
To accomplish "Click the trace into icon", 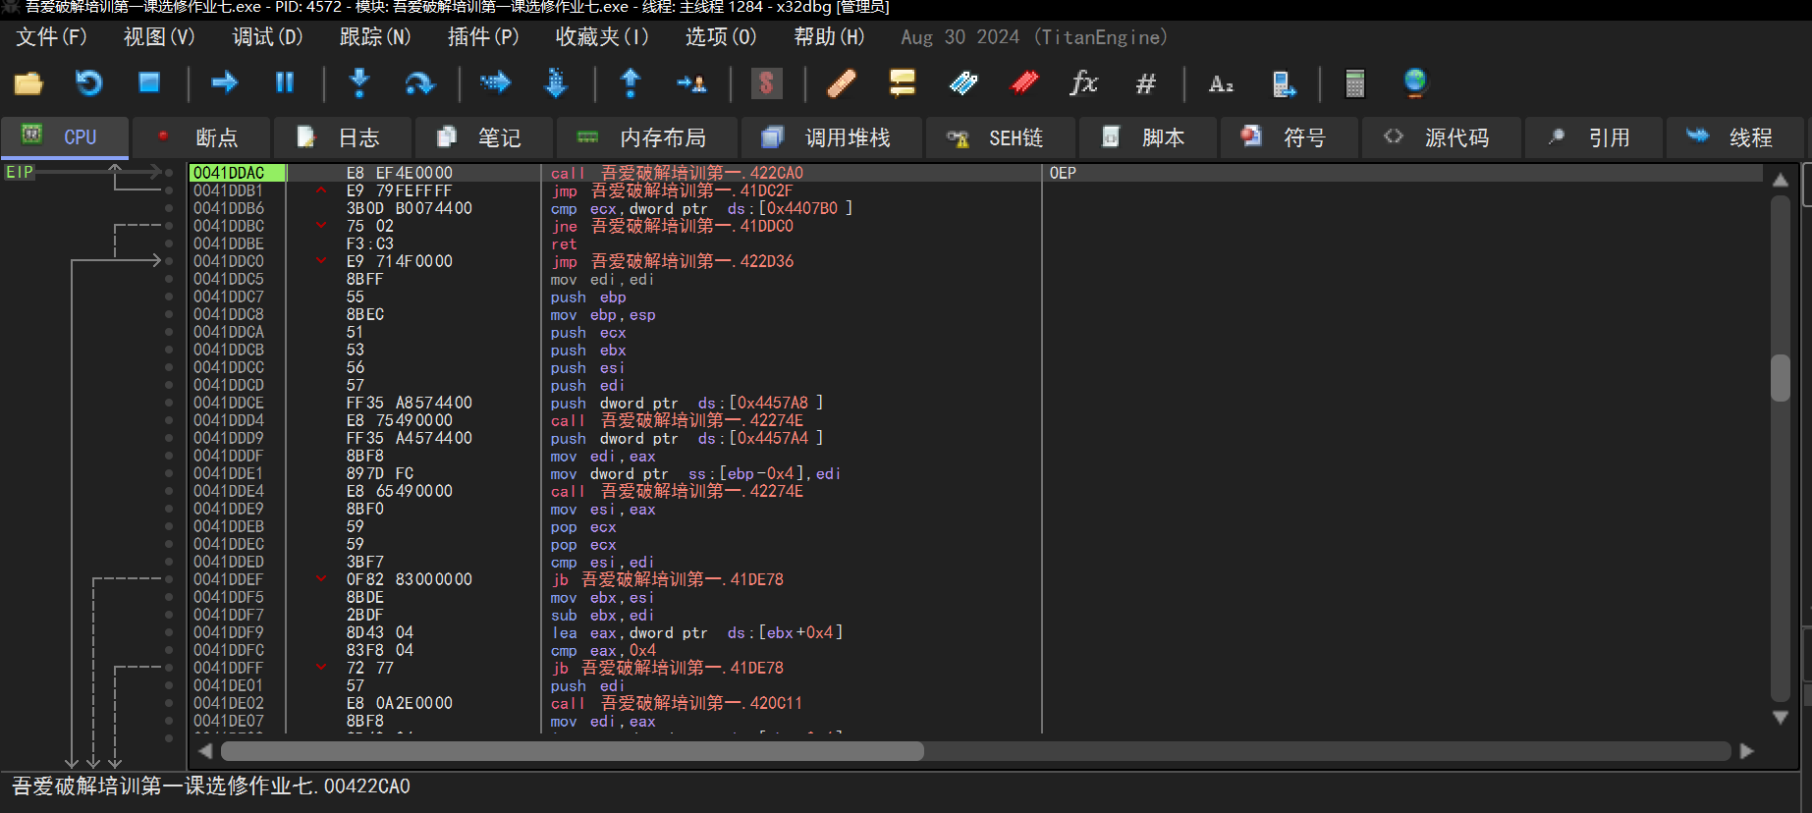I will (495, 83).
